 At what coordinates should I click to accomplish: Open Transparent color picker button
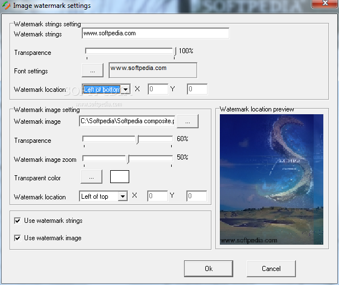tap(91, 177)
